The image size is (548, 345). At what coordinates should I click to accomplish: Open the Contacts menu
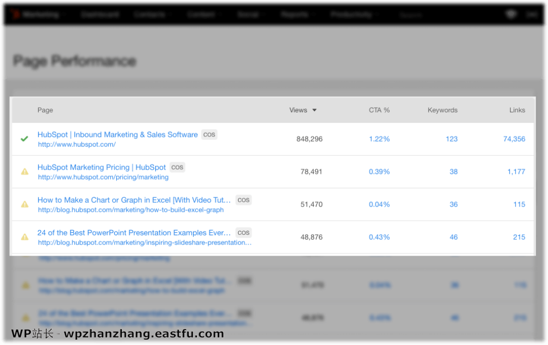(x=149, y=14)
